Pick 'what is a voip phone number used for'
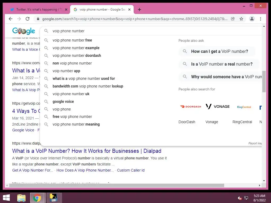Viewport: 271px width, 203px height. point(84,79)
